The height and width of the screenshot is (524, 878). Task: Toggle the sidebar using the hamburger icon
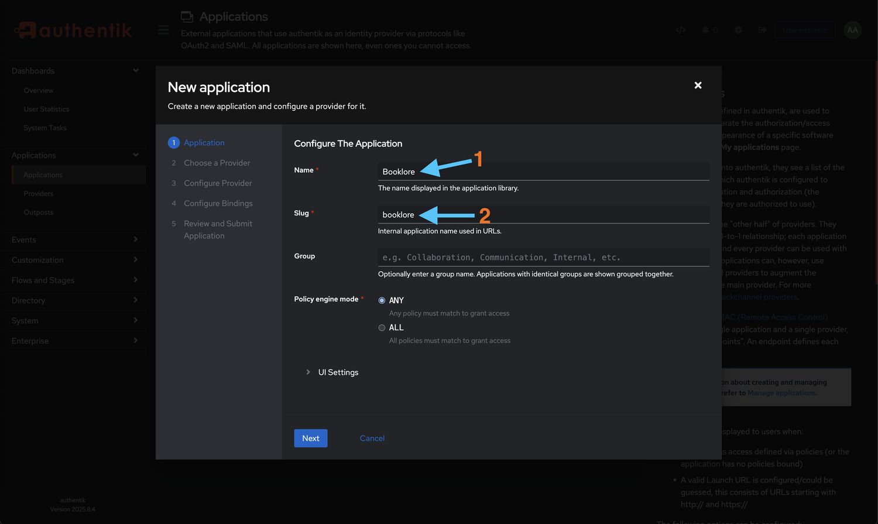tap(163, 29)
